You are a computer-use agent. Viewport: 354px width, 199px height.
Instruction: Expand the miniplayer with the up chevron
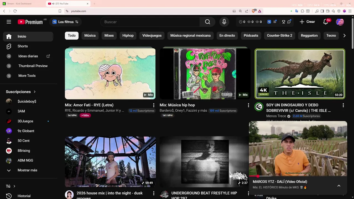click(x=339, y=186)
